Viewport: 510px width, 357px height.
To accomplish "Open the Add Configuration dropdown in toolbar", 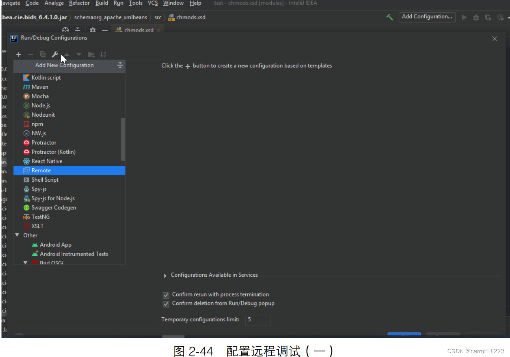I will (x=427, y=17).
